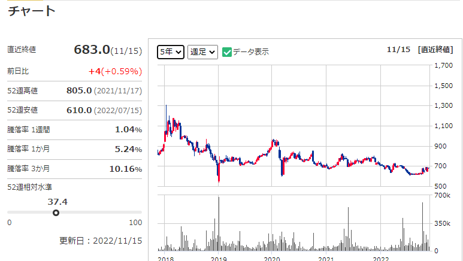The height and width of the screenshot is (261, 463).
Task: Click the 1か月 change rate 5.24%
Action: coord(128,149)
